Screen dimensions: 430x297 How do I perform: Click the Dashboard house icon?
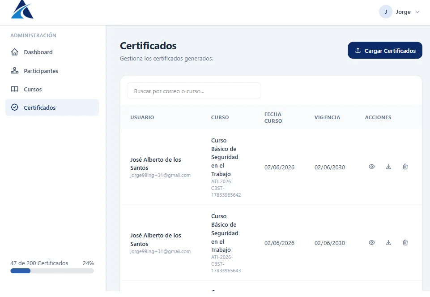[14, 52]
